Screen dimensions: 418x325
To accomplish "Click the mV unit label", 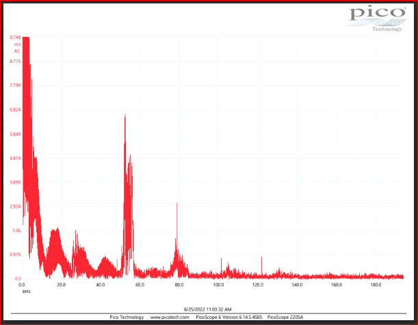I will [x=17, y=44].
